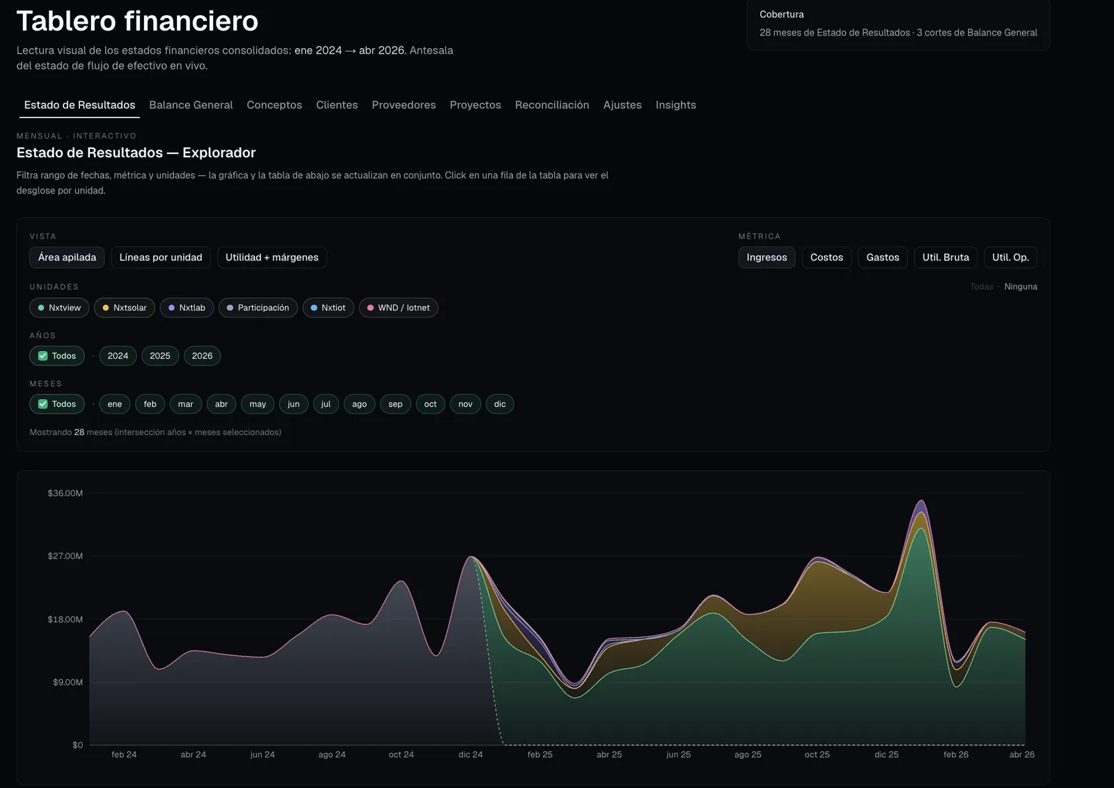This screenshot has width=1114, height=788.
Task: Toggle the WND / Iotnet unit chip
Action: (x=398, y=308)
